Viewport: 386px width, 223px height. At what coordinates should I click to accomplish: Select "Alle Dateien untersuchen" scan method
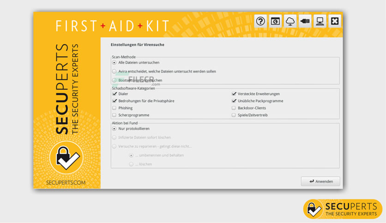point(114,63)
